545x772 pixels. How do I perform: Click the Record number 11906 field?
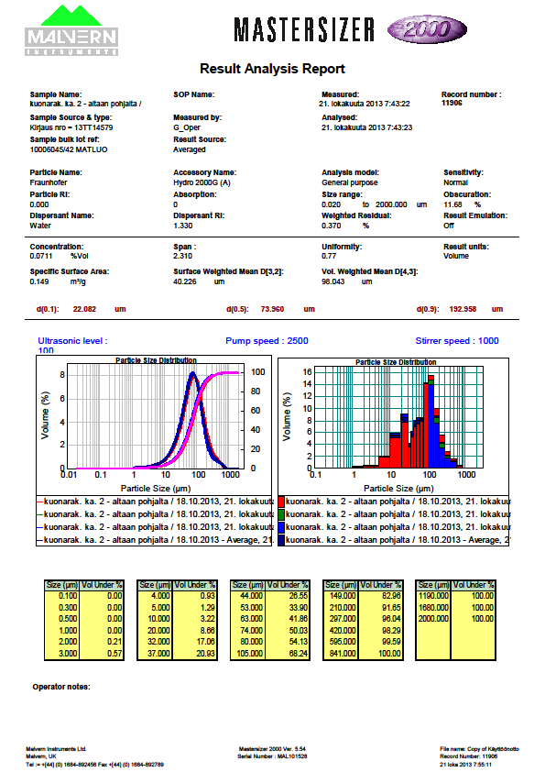tap(471, 98)
